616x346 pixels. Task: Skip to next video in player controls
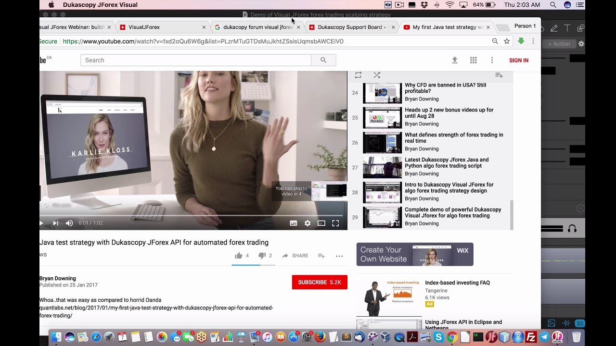[x=55, y=223]
